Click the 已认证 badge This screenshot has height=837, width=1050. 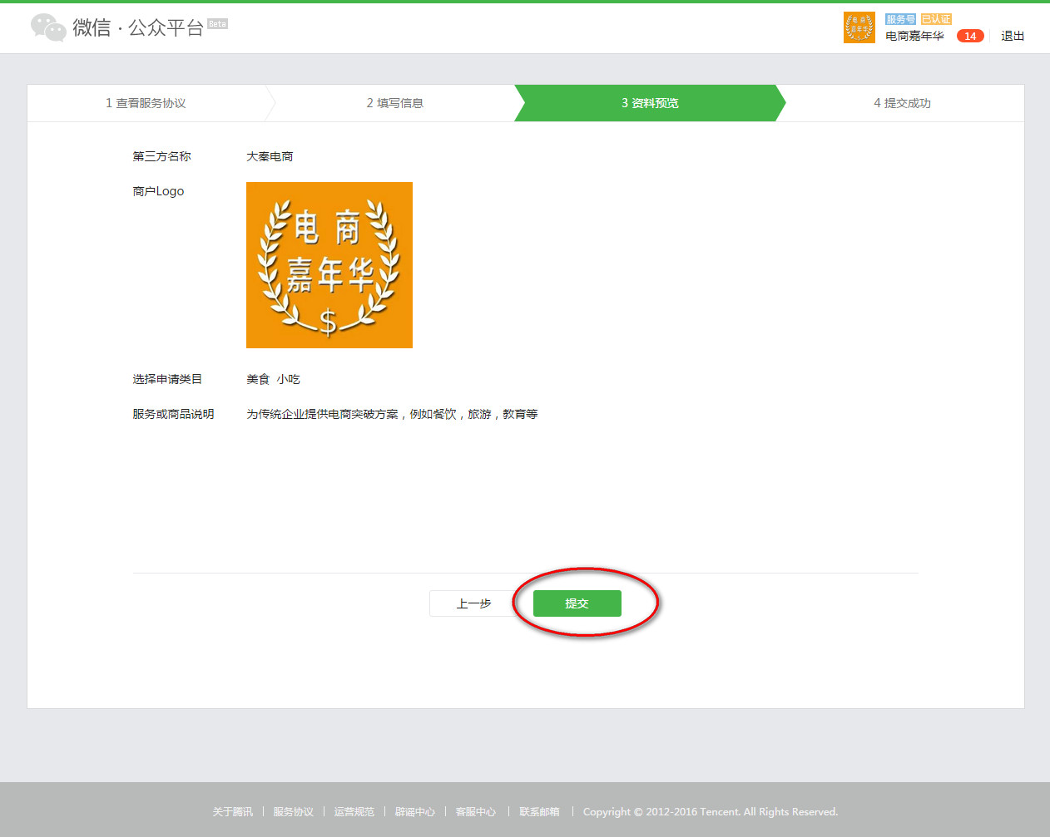936,19
